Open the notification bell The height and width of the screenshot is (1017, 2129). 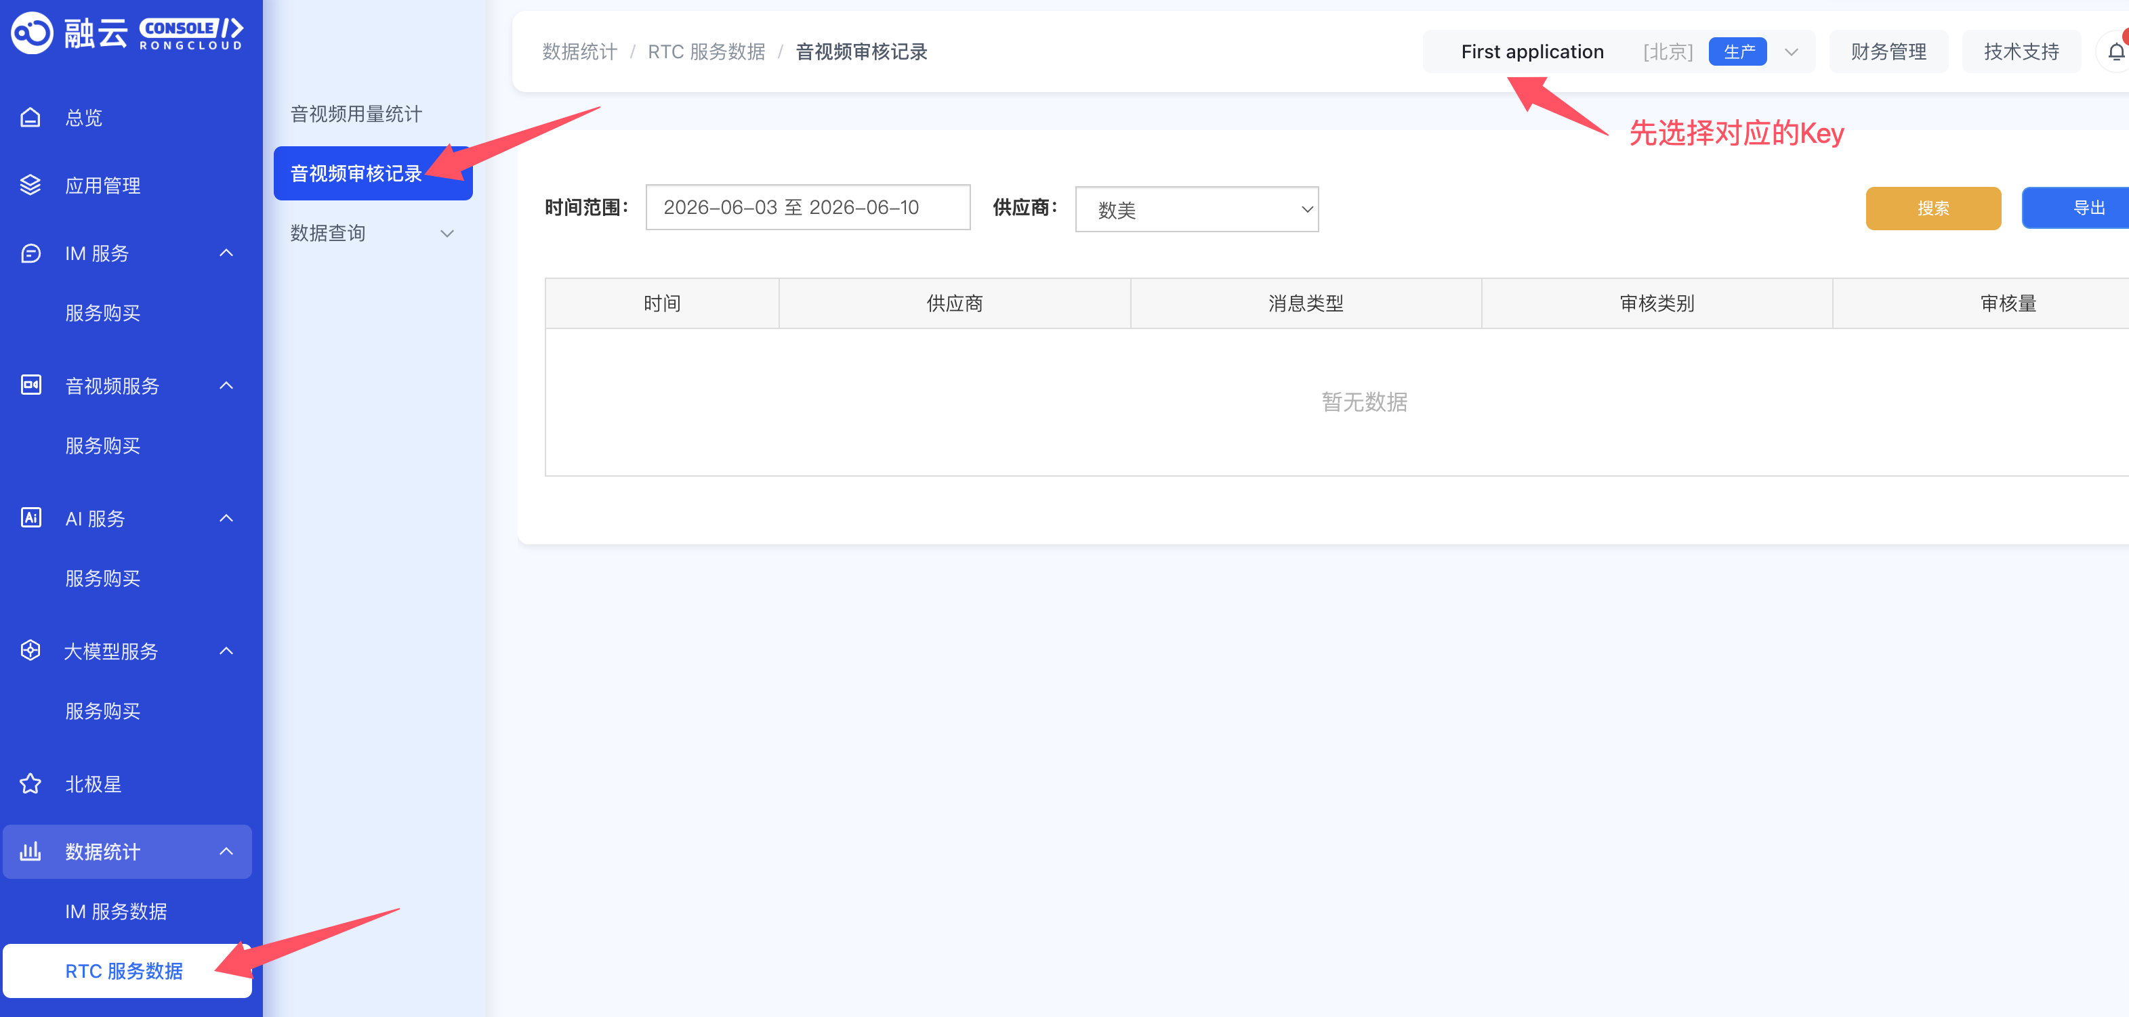pos(2115,52)
